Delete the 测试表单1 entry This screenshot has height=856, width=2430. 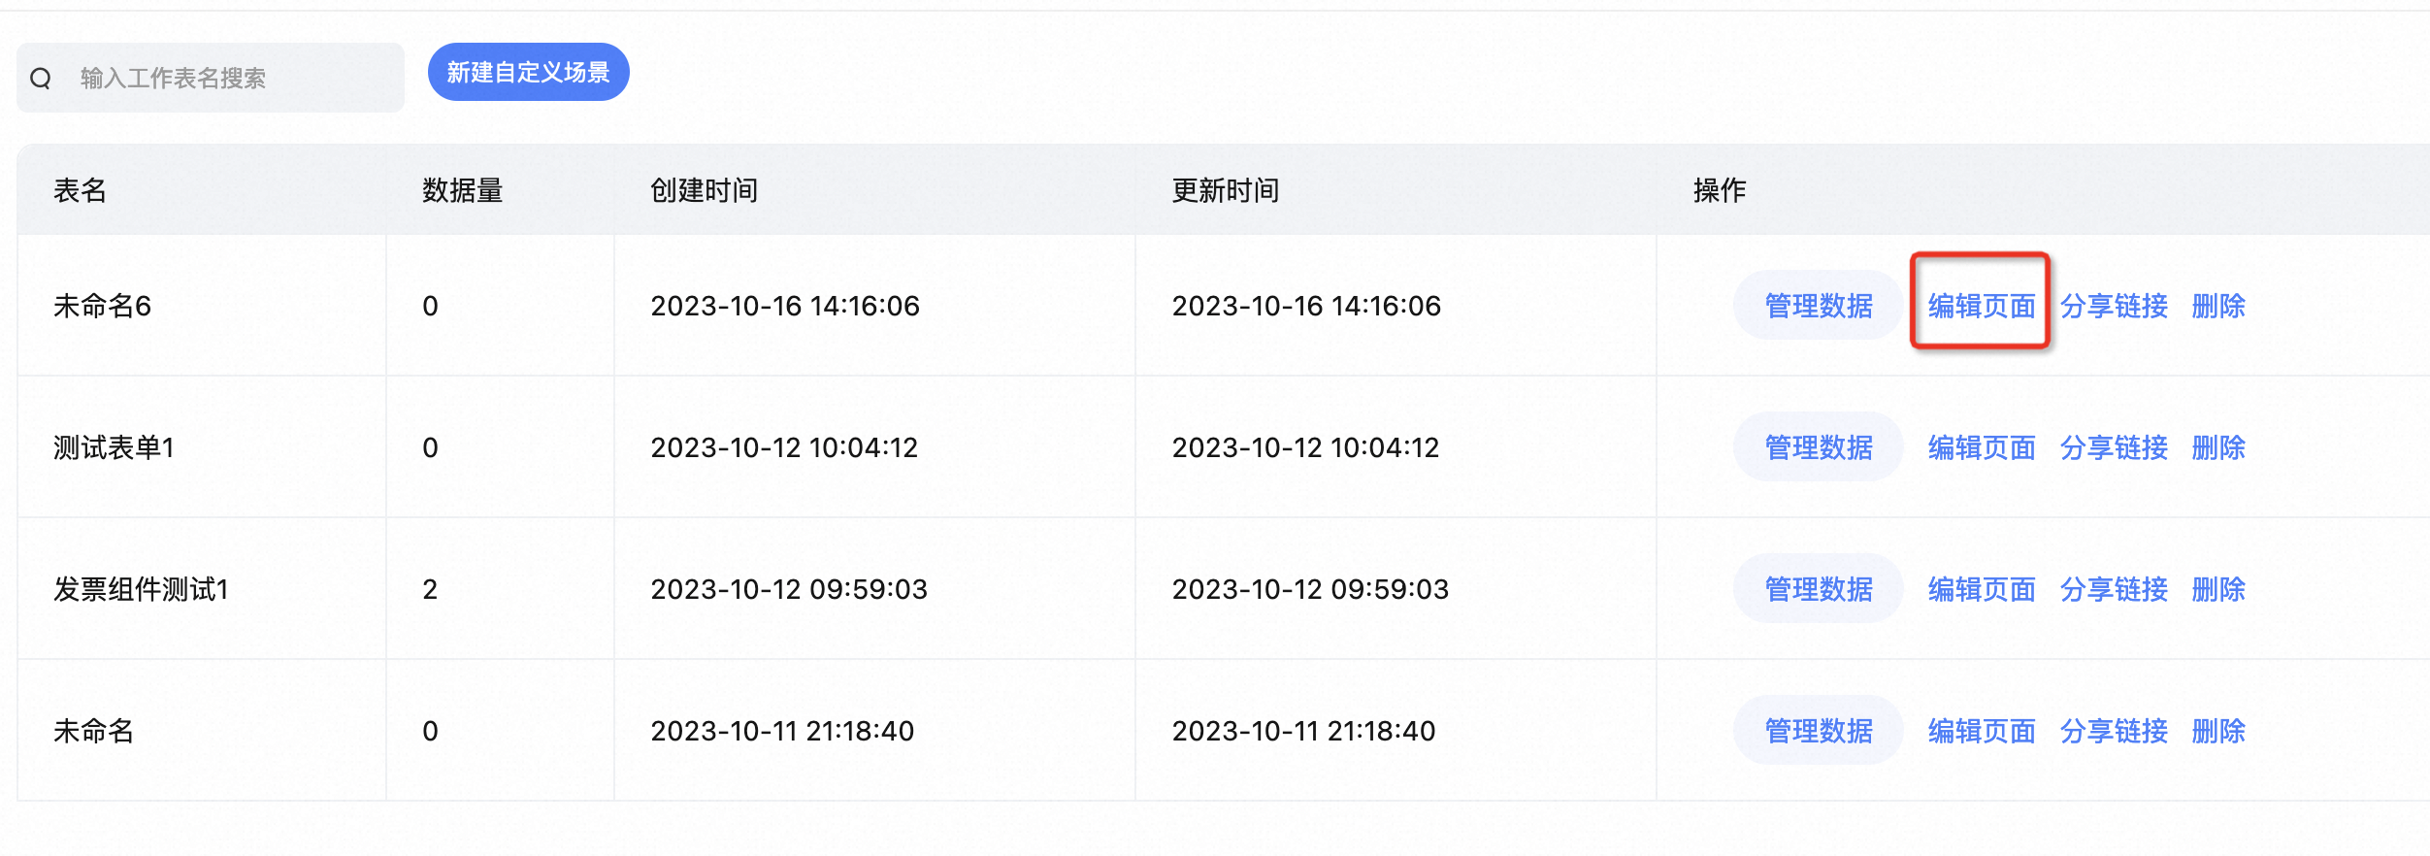coord(2218,447)
